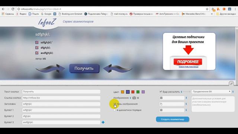Open the blue square extension icon

(x=229, y=9)
